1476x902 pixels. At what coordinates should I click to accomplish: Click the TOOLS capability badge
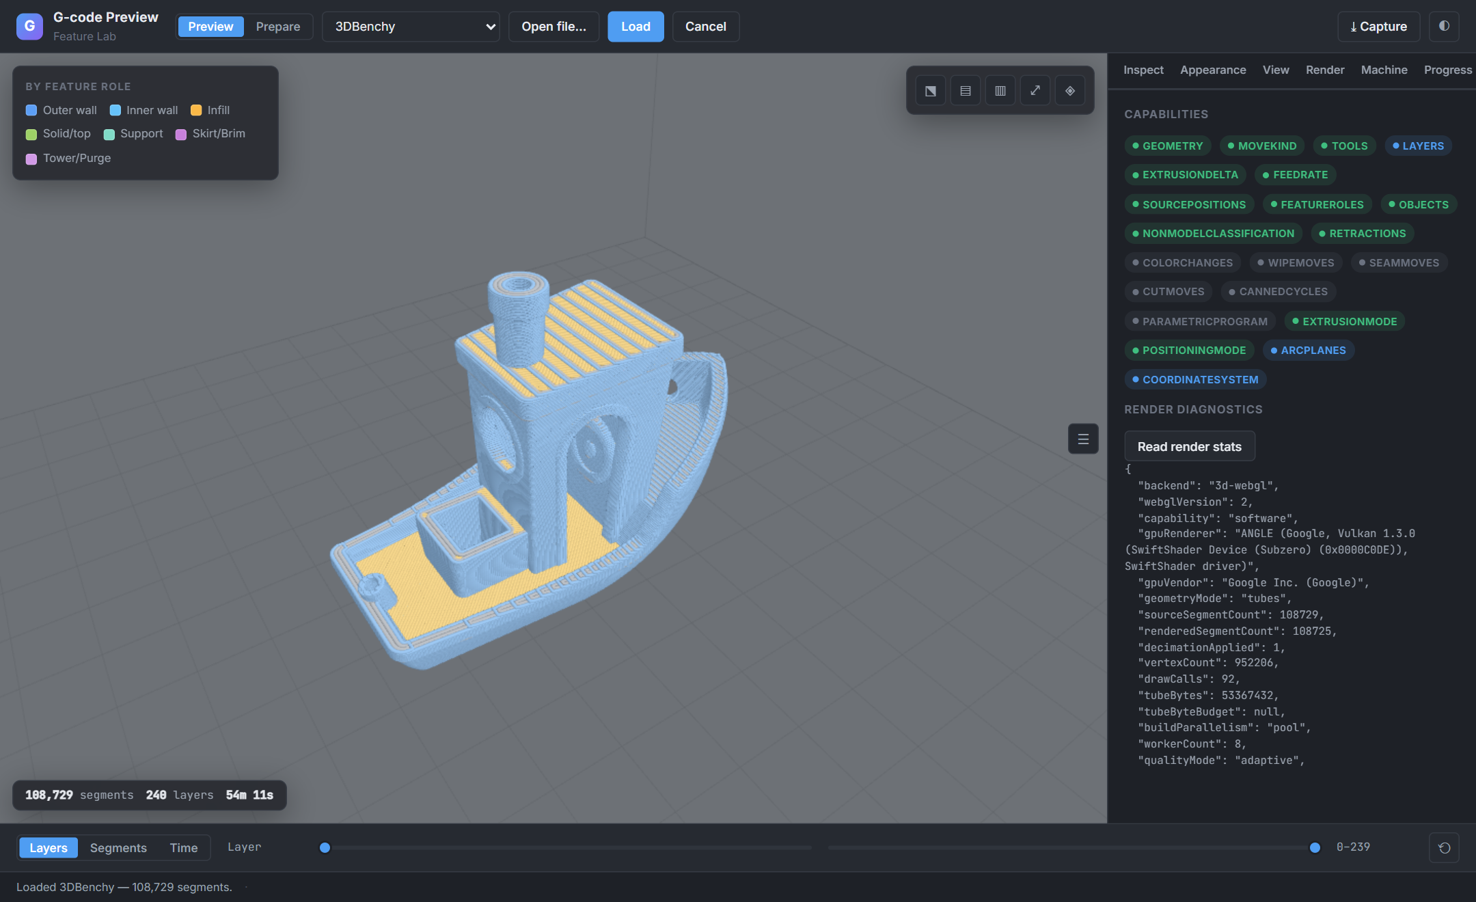[x=1344, y=146]
